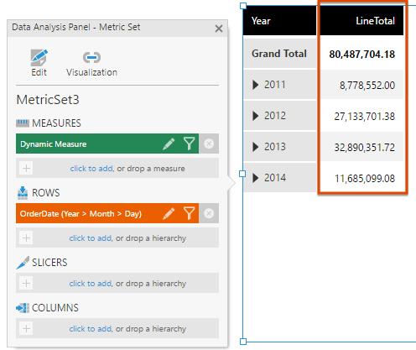Click 'click to add' link under Slicers
416x350 pixels.
click(x=91, y=284)
